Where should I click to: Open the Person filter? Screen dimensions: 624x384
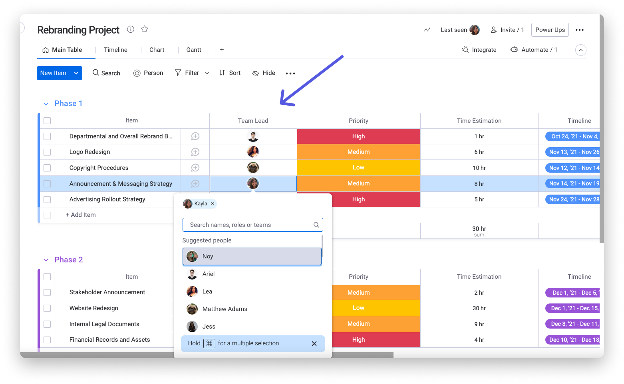(148, 73)
